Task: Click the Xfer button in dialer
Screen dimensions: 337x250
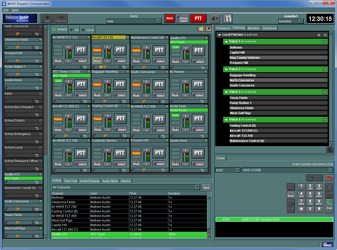Action: (x=310, y=178)
